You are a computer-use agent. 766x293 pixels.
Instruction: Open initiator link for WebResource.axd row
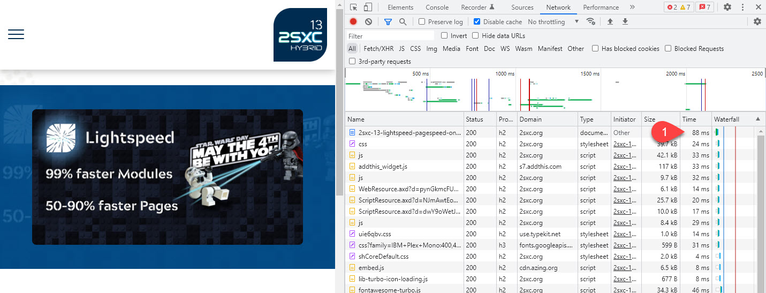coord(626,189)
